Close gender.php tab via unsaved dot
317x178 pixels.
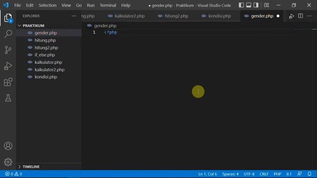click(x=278, y=16)
